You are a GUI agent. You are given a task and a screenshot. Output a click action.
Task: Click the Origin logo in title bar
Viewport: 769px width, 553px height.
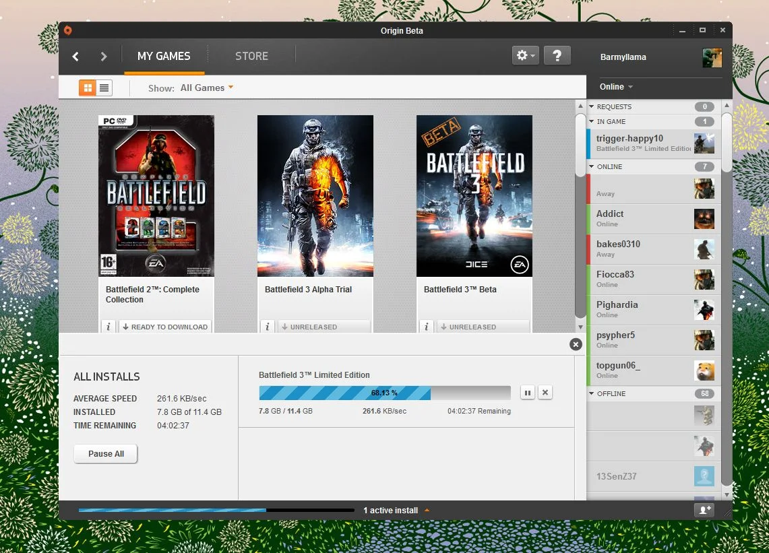click(x=67, y=30)
